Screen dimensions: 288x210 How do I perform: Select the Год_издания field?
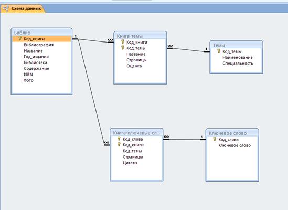[36, 57]
